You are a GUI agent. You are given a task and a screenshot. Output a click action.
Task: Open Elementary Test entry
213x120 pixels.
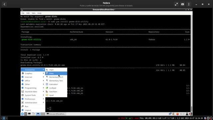tap(56, 81)
